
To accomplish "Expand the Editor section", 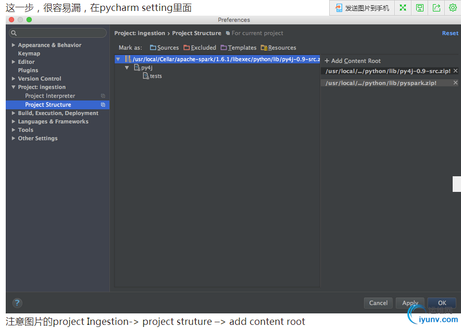I will 13,62.
